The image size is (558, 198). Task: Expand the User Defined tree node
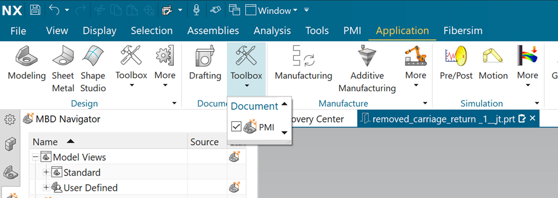click(46, 187)
